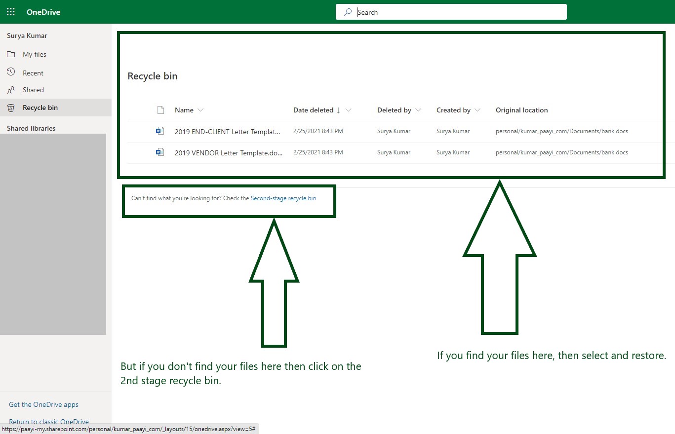Viewport: 675px width, 434px height.
Task: Open the Second-stage recycle bin link
Action: [283, 198]
